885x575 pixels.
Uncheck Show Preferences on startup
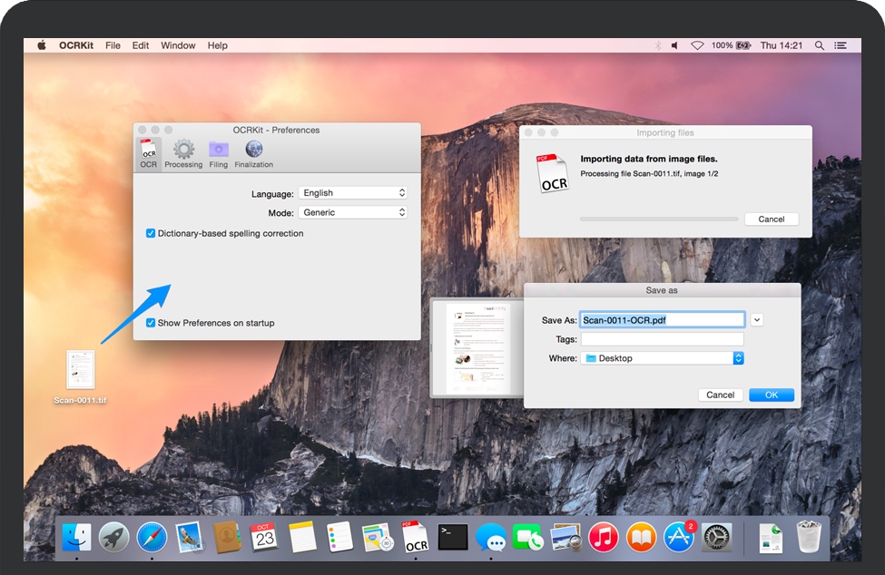coord(151,323)
